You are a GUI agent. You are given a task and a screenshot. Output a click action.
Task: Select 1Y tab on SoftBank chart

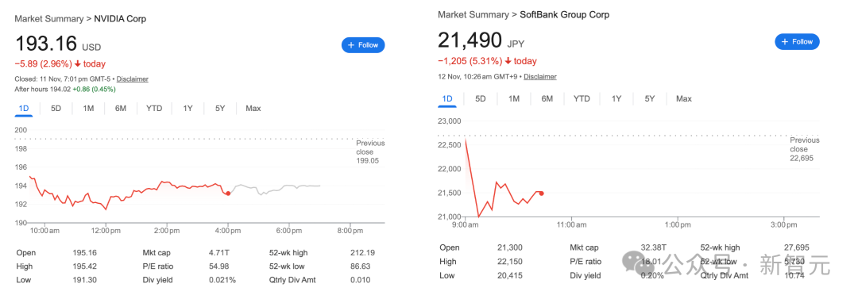click(616, 99)
